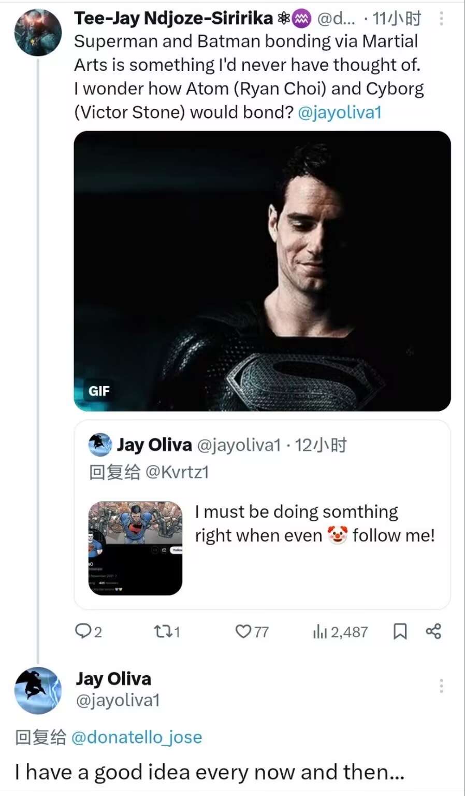Click the @jayoliva1 handle under reply name
The image size is (465, 796).
(118, 700)
